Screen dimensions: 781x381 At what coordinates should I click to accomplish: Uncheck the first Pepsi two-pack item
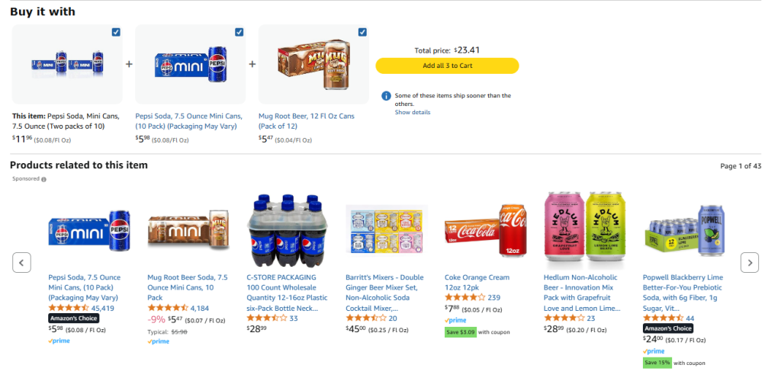(116, 32)
